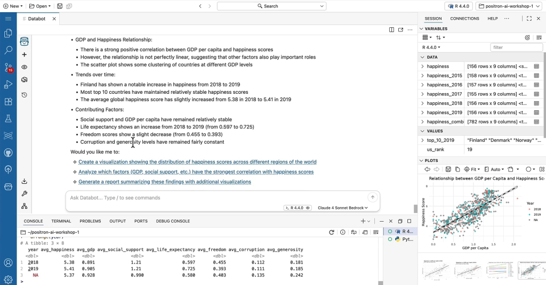Open the Databot robot icon in activity bar
Image resolution: width=546 pixels, height=285 pixels.
click(8, 186)
